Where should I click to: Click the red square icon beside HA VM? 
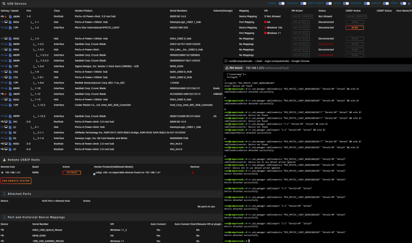[x=265, y=22]
